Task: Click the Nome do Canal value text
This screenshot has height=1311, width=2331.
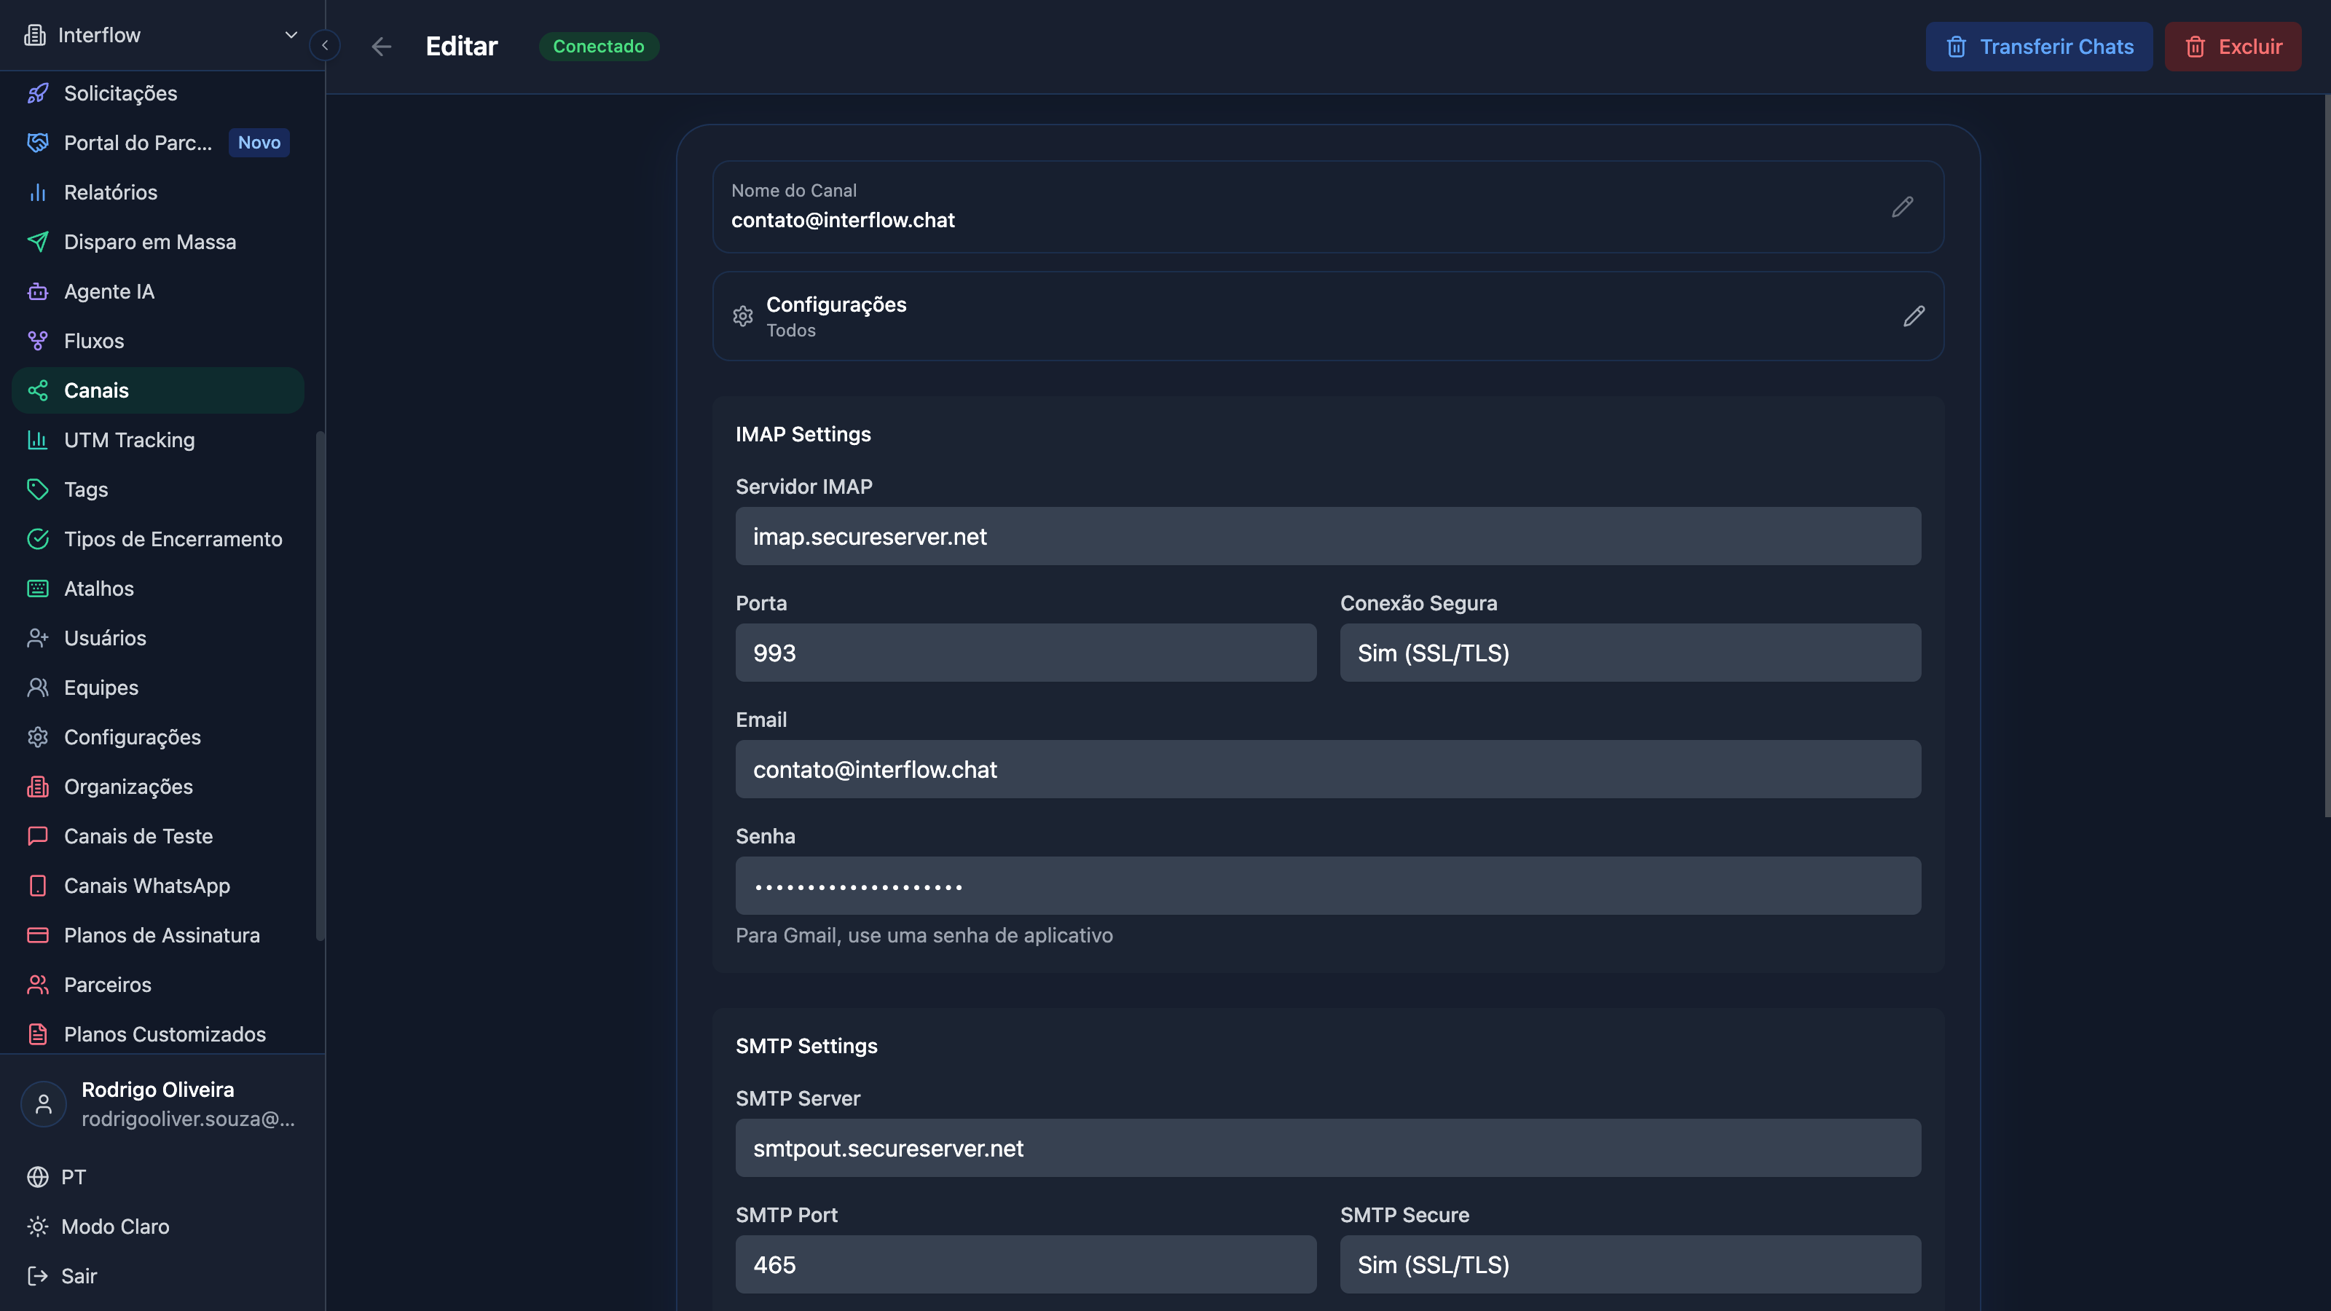Action: (x=843, y=220)
